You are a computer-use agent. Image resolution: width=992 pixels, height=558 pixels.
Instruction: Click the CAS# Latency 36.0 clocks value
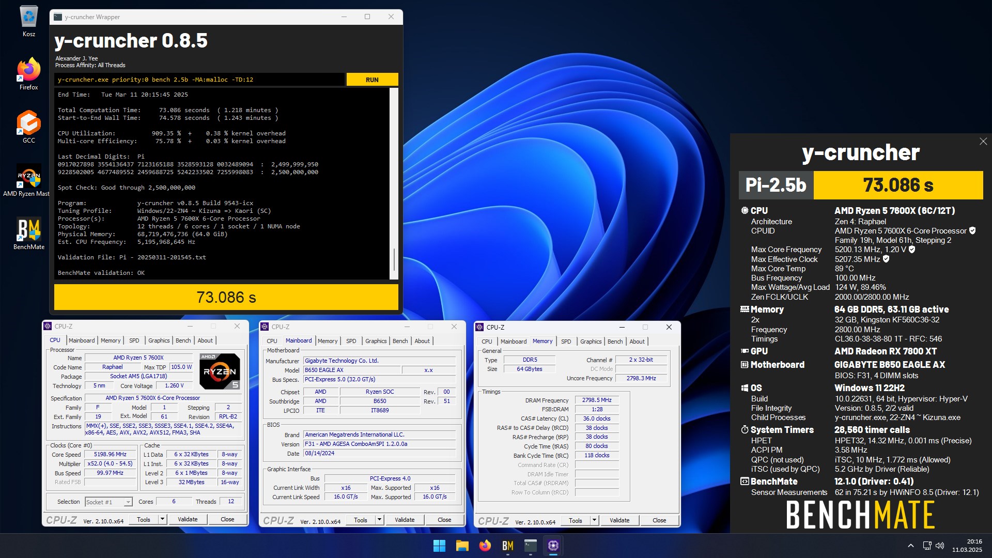[597, 419]
